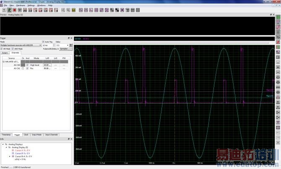The image size is (281, 169).
Task: Toggle the Auto Trig checkbox
Action: tap(43, 42)
